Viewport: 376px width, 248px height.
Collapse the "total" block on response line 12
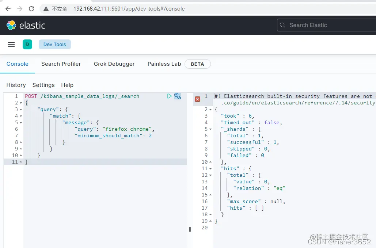[x=210, y=175]
